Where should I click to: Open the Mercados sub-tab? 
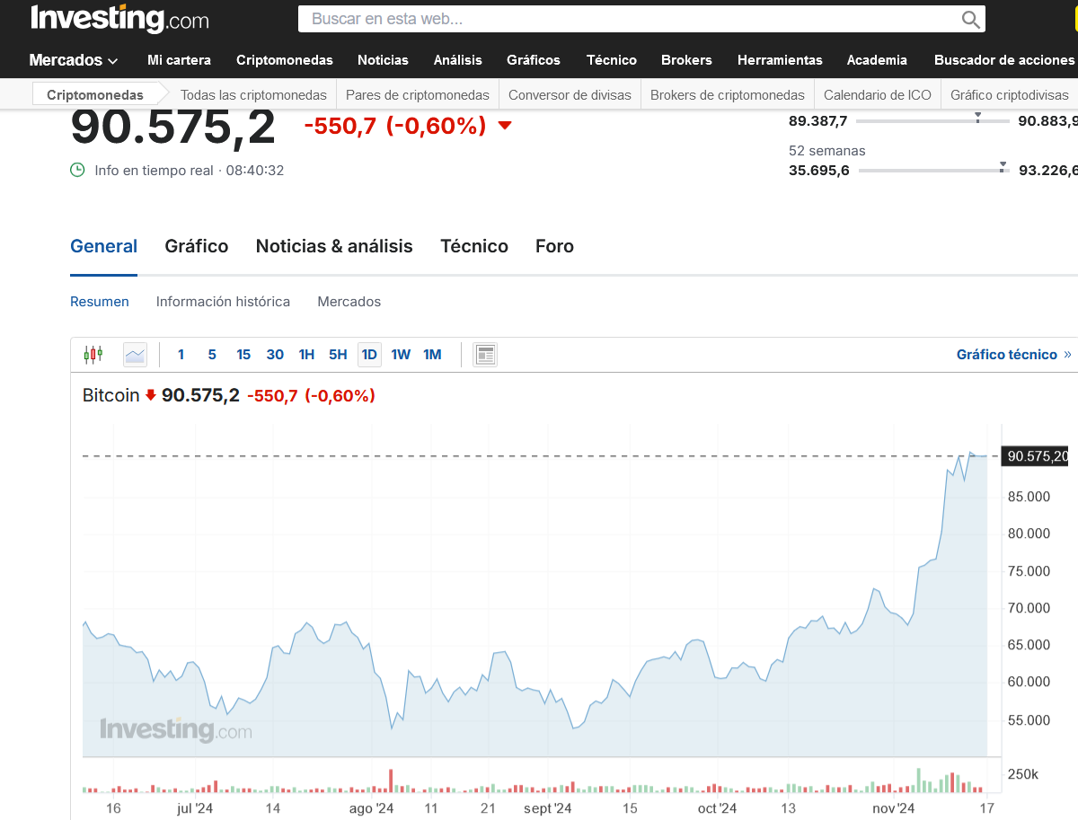pyautogui.click(x=349, y=302)
